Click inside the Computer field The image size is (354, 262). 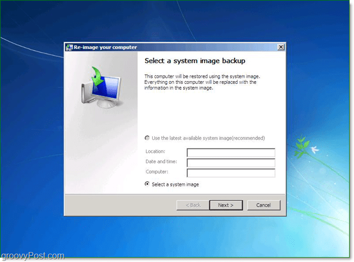coord(231,173)
